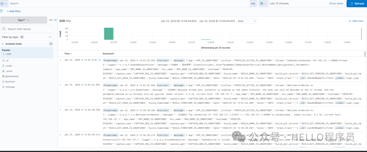Open the Auto interval dropdown
This screenshot has height=152, width=367.
coord(247,21)
